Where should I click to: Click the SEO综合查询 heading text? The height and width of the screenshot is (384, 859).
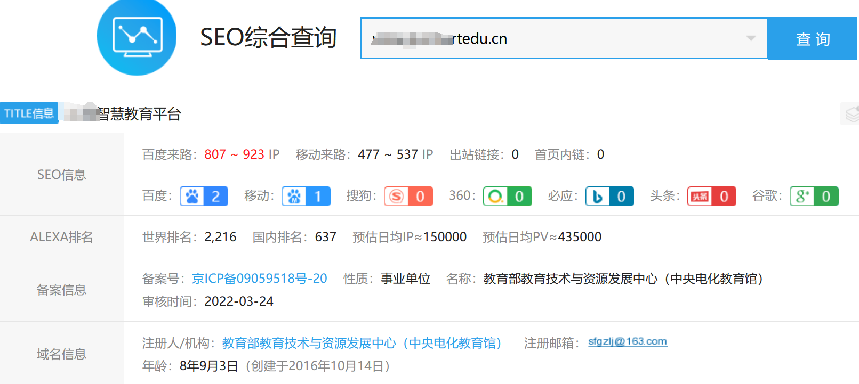(x=268, y=37)
